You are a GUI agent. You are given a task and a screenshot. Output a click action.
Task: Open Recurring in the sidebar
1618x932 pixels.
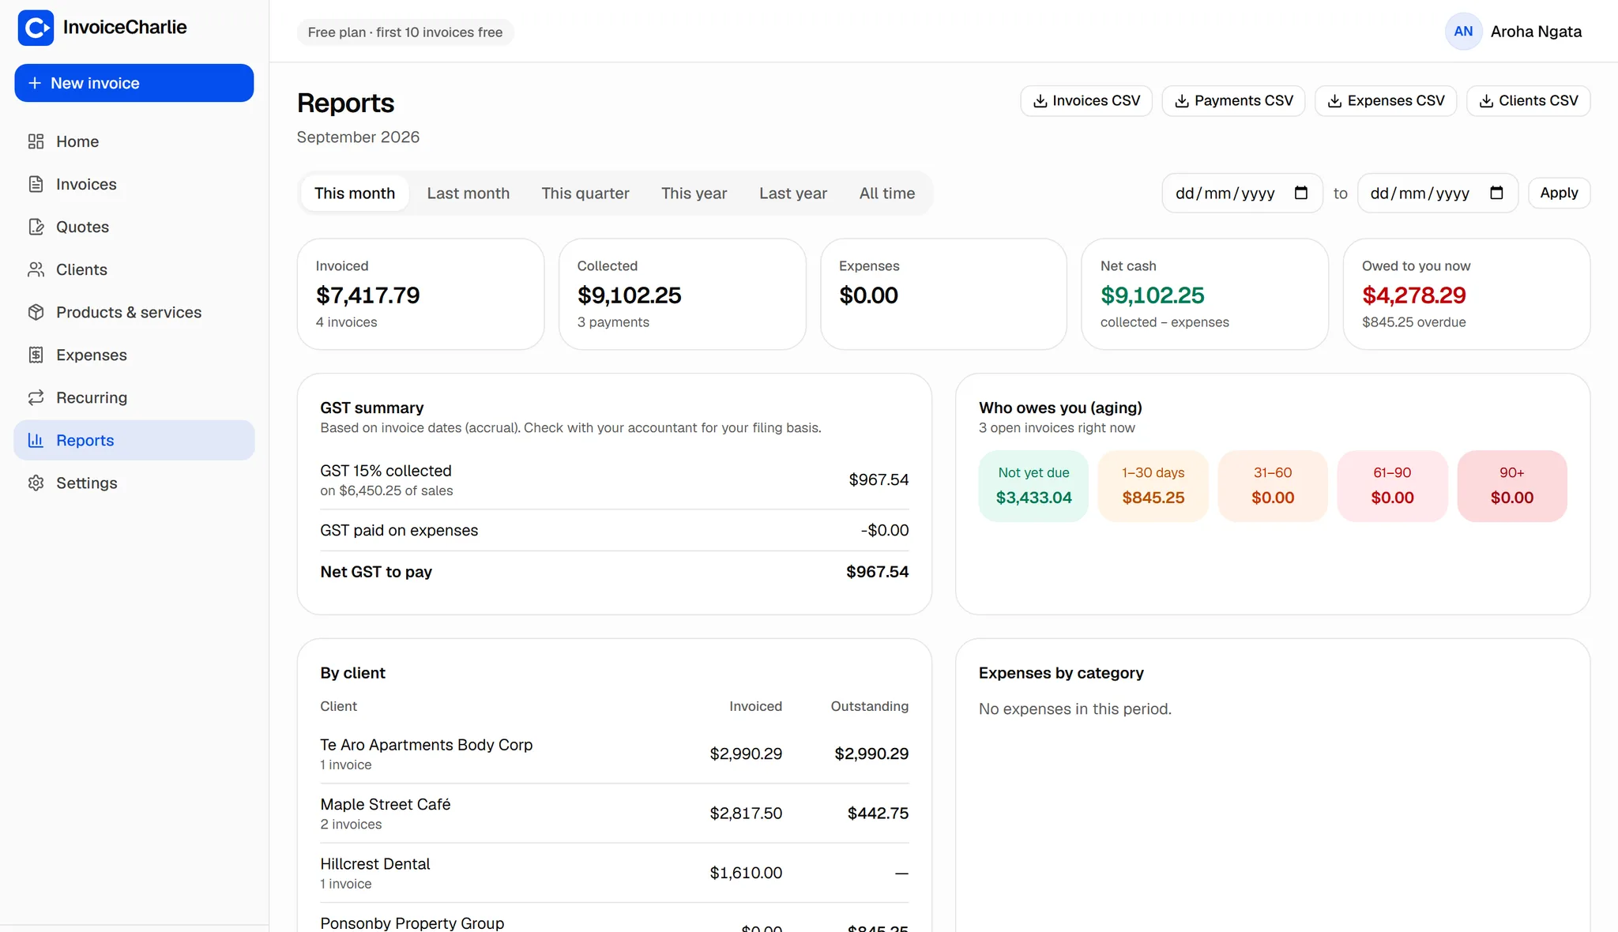point(134,397)
